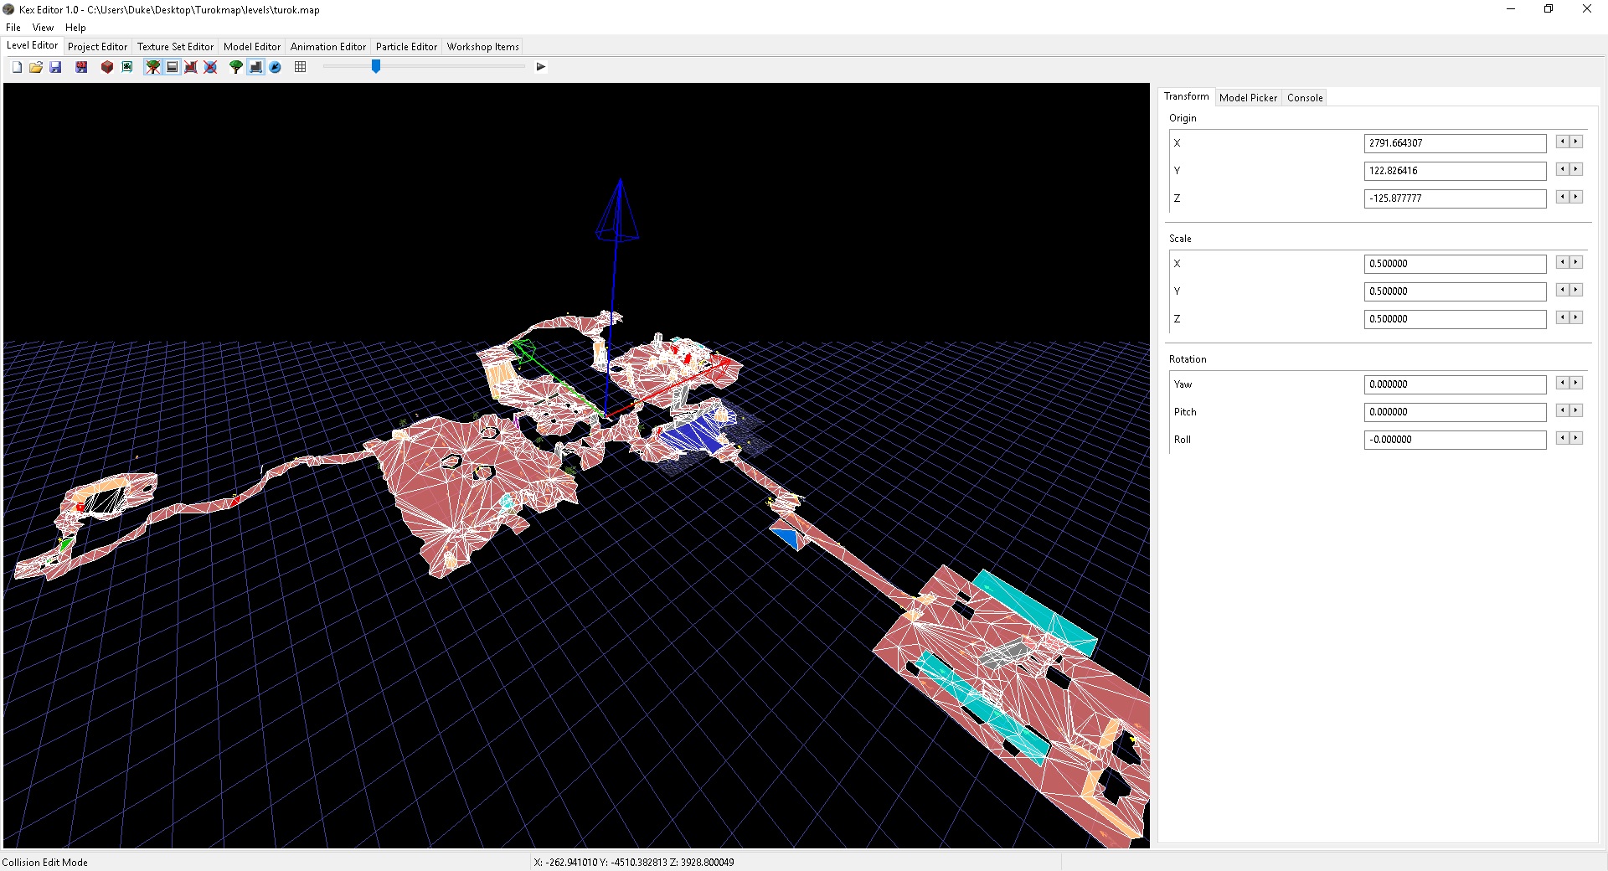Click the grid toolbar icon
Screen dimensions: 1608x871
(x=301, y=67)
